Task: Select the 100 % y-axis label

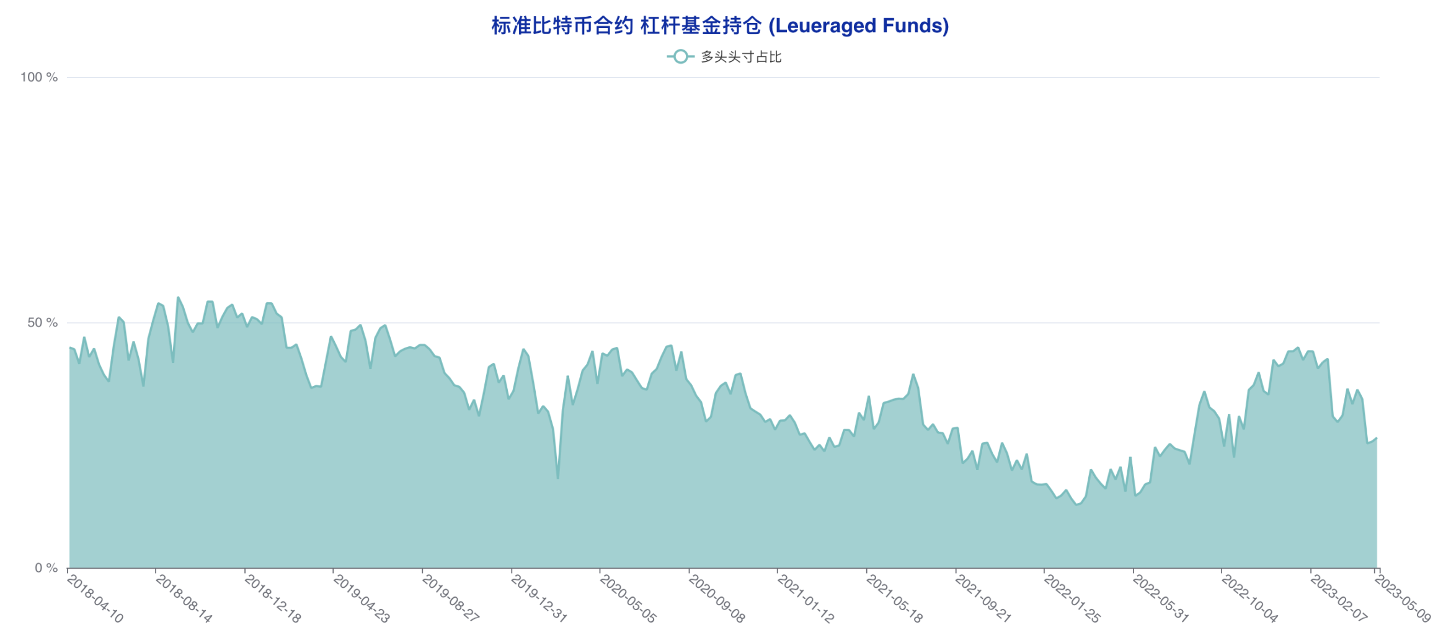Action: pyautogui.click(x=38, y=77)
